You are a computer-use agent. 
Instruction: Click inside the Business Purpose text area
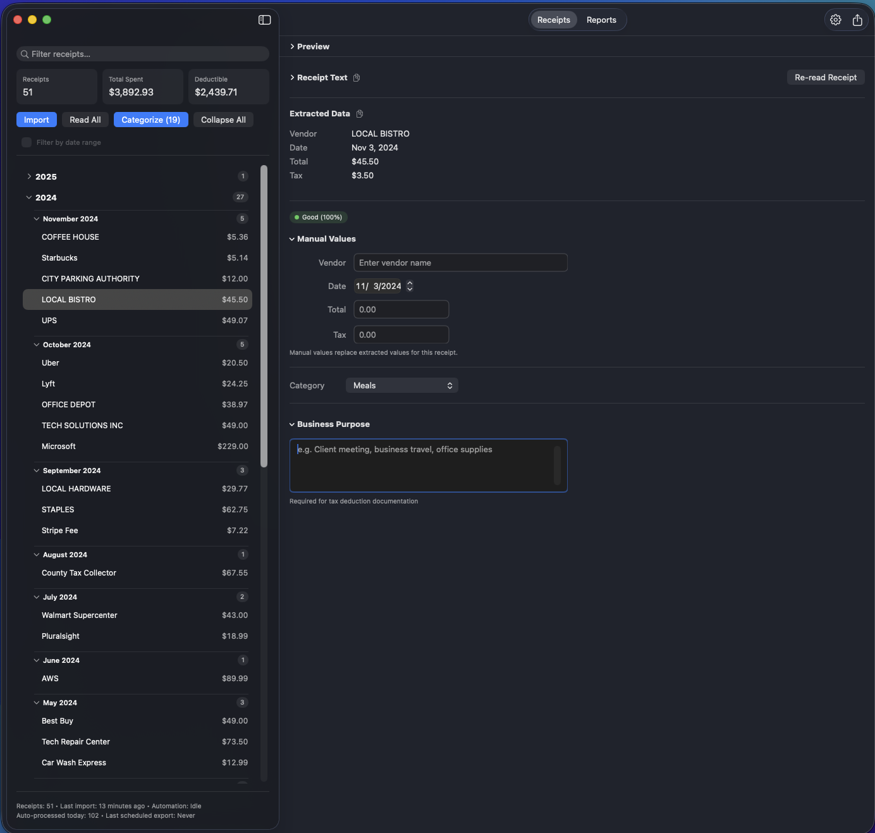(x=428, y=466)
